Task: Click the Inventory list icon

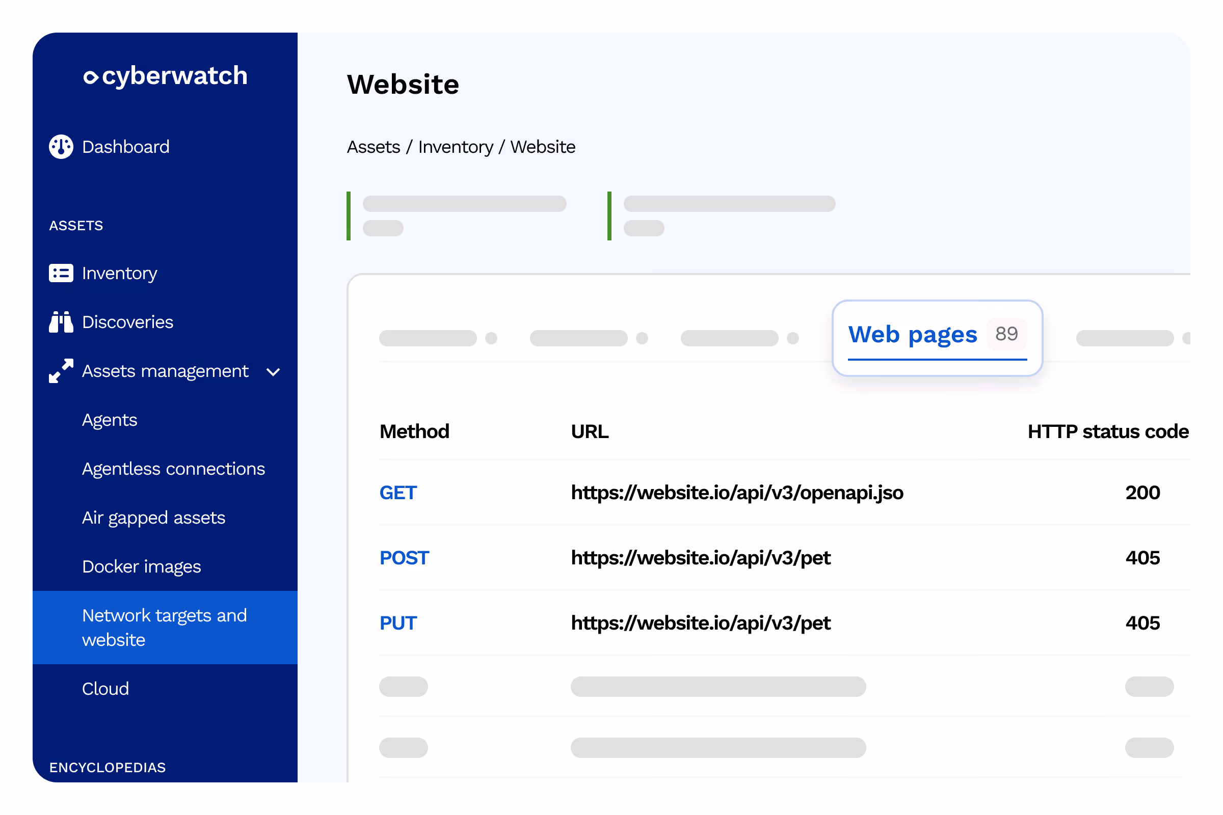Action: [x=61, y=273]
